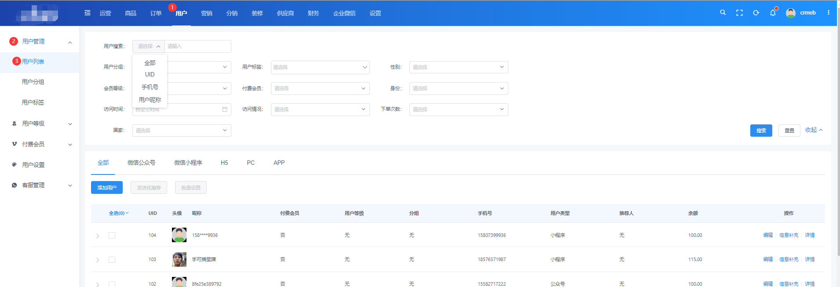Open the 商品 top menu

[x=131, y=13]
